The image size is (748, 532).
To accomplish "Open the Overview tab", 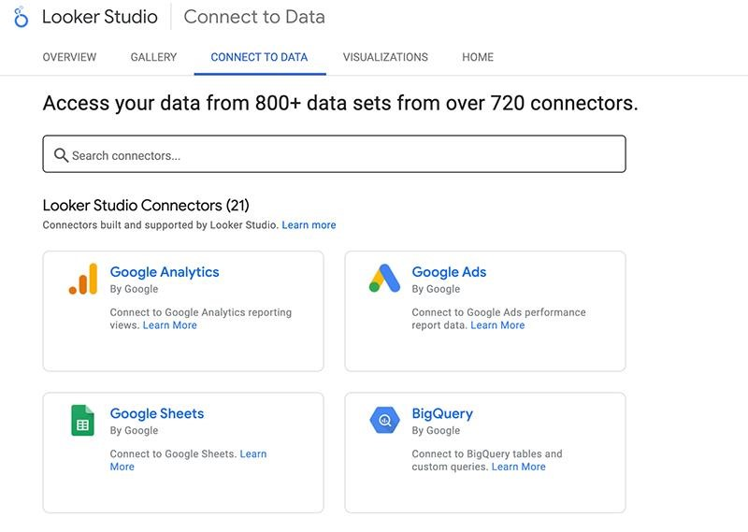I will coord(69,57).
